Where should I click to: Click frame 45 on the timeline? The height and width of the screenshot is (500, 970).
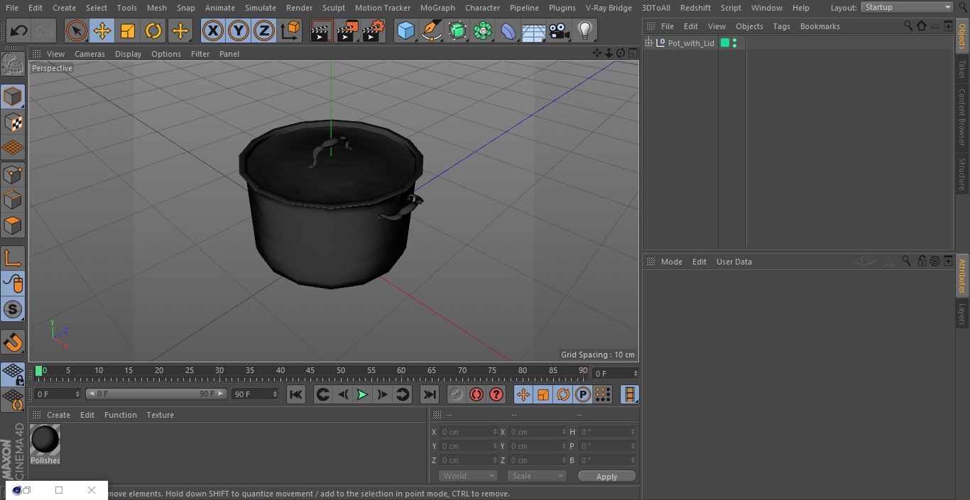(310, 371)
